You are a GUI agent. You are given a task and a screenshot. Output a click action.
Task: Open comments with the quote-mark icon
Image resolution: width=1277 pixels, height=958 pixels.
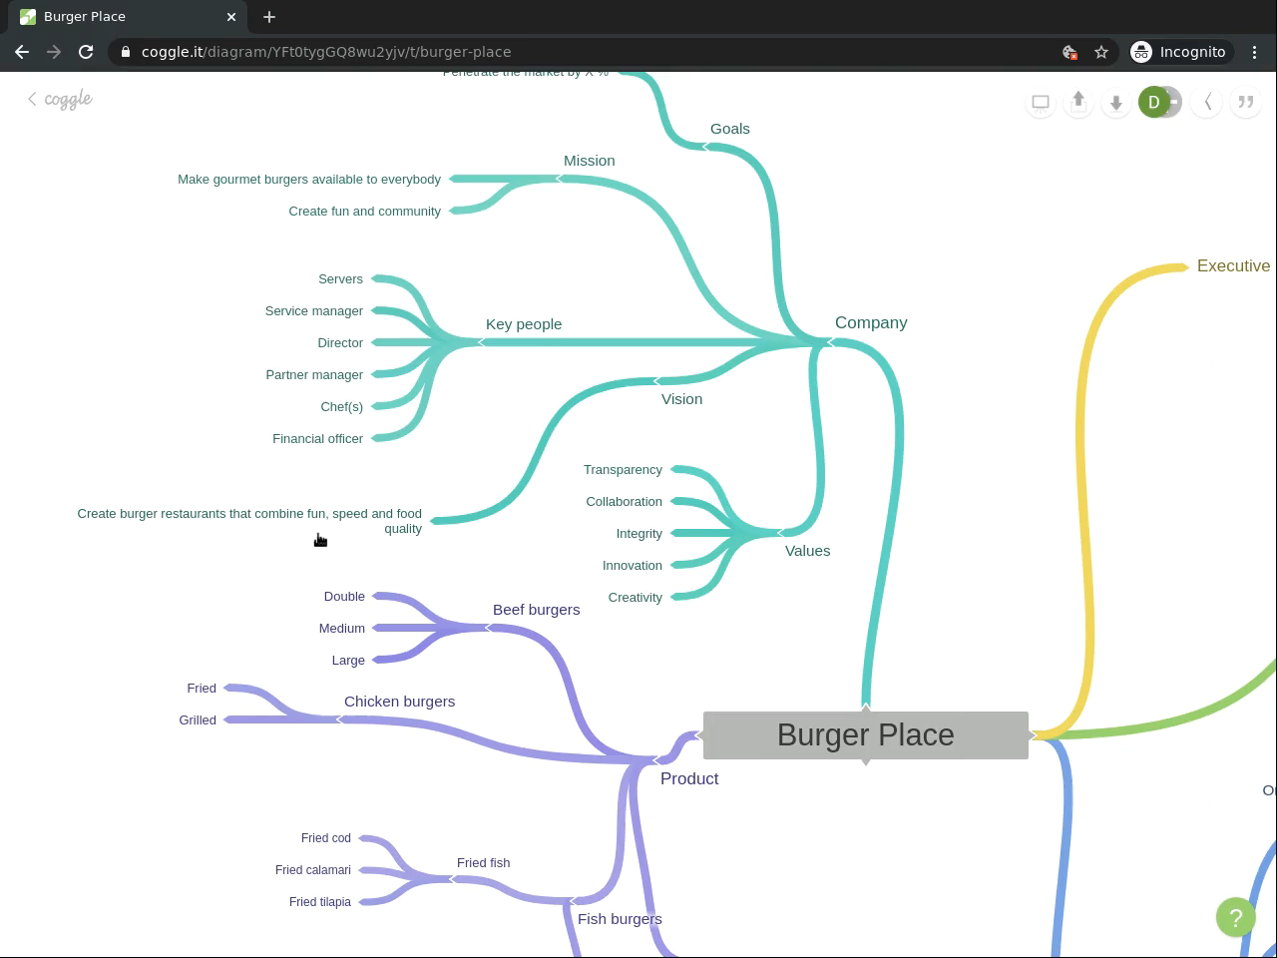click(1246, 102)
